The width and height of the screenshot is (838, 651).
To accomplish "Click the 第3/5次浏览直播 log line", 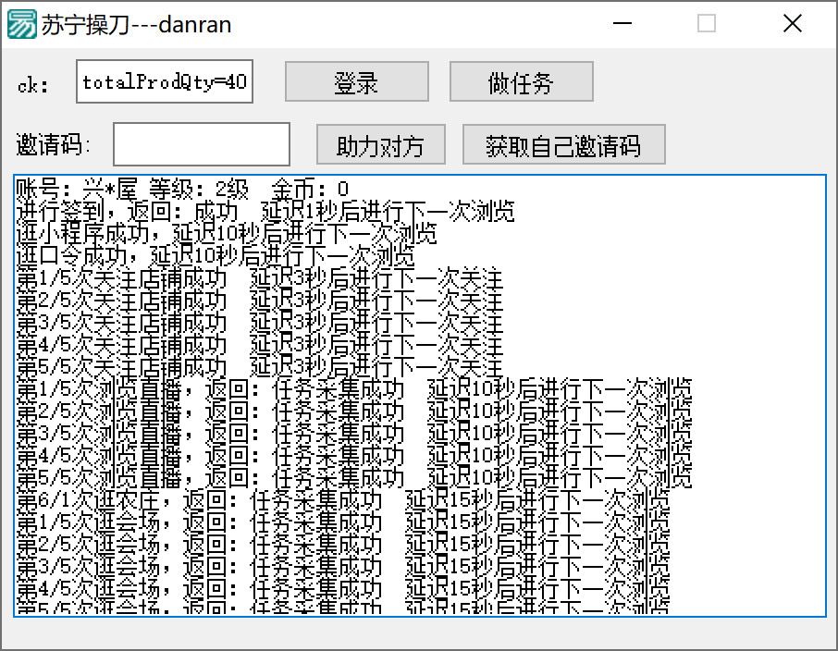I will tap(354, 434).
